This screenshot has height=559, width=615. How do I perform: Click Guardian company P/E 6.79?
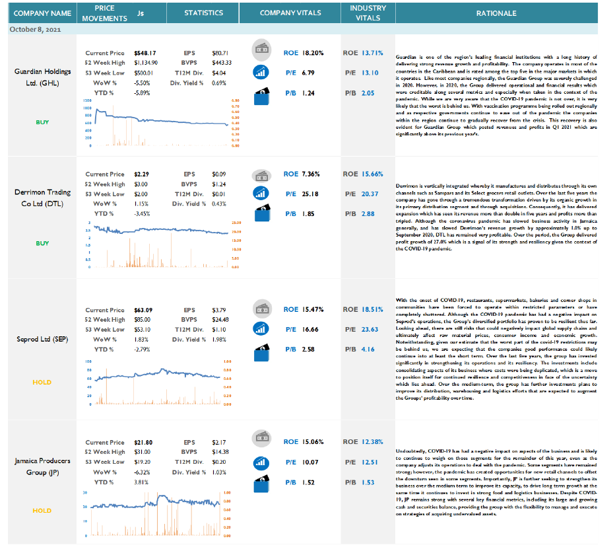308,73
